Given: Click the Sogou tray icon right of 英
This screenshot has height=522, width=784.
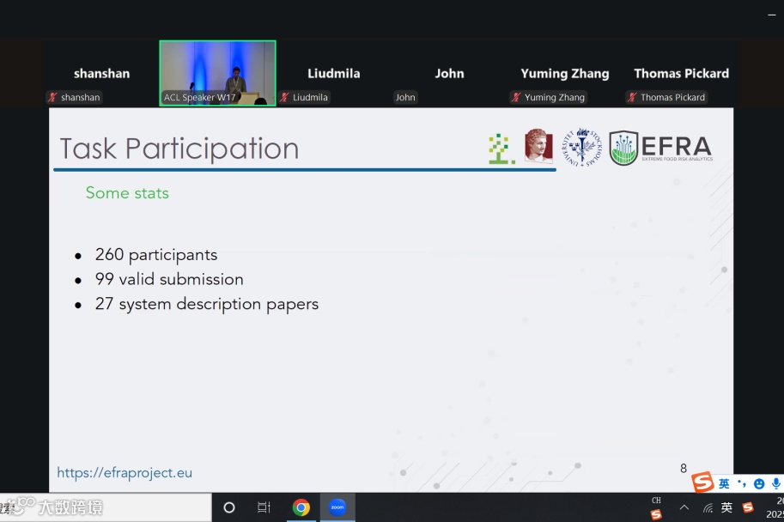Looking at the screenshot, I should [748, 507].
